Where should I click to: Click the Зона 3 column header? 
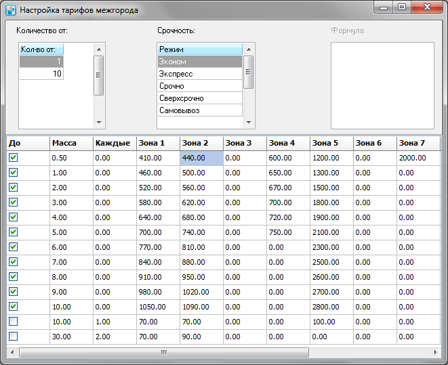245,143
